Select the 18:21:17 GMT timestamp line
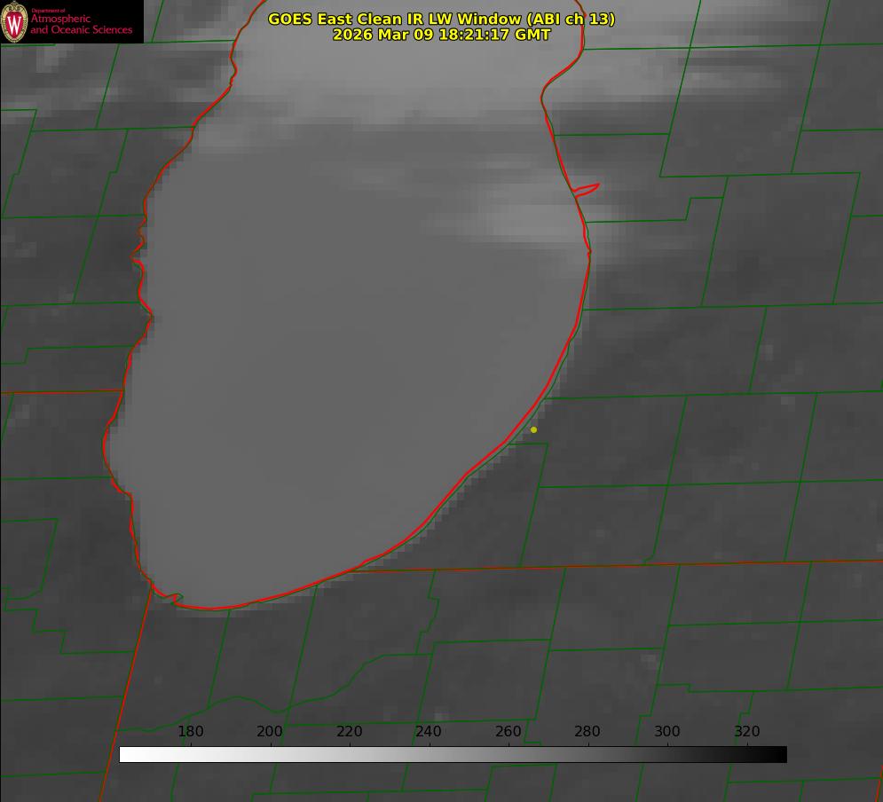 click(441, 35)
